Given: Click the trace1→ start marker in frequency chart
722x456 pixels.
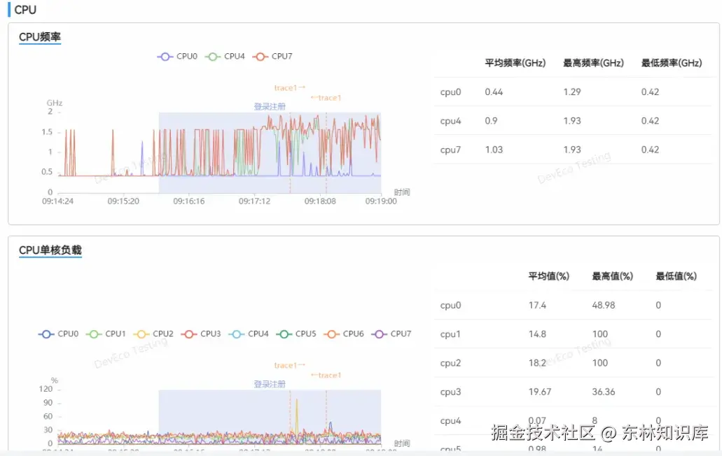Looking at the screenshot, I should coord(290,88).
